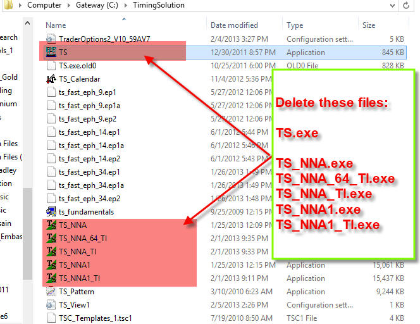Click the TS_Pattern application icon
Screen dimensions: 420x324
point(51,292)
